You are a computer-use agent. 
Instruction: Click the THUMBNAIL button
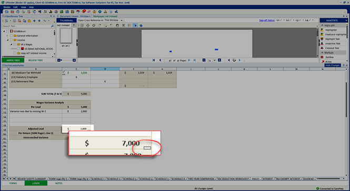click(66, 20)
